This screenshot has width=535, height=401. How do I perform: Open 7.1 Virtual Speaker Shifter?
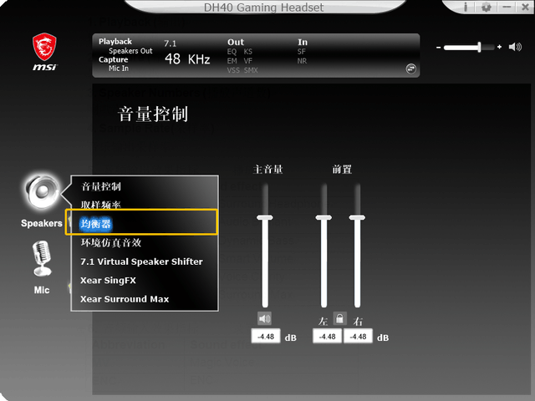coord(141,261)
